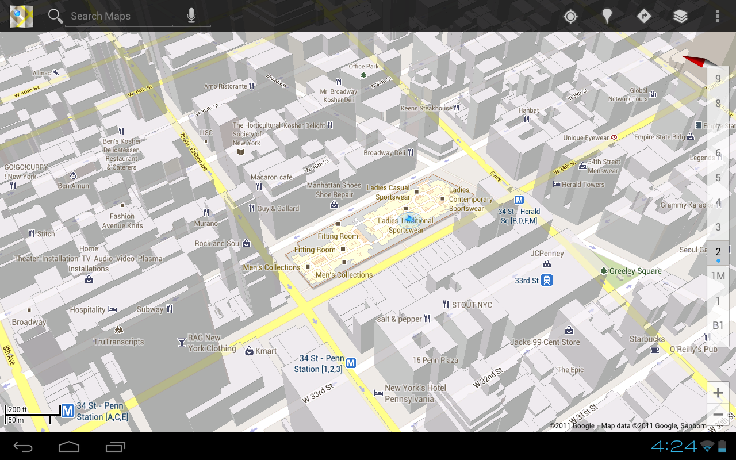Open the map Layers icon

[x=680, y=17]
